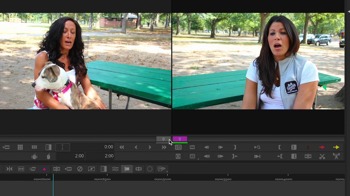Image resolution: width=350 pixels, height=196 pixels.
Task: Trim right ten frames double arrow
Action: [164, 147]
